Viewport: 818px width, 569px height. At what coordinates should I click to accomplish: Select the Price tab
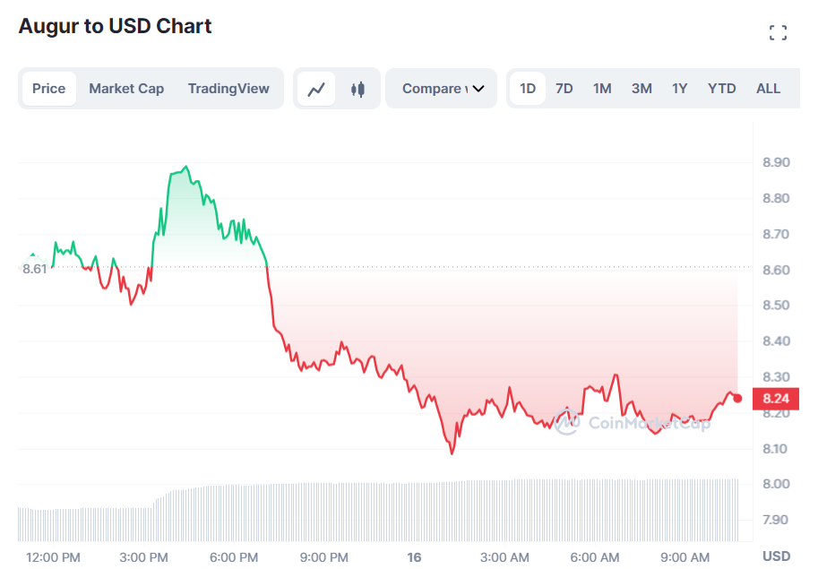coord(48,88)
